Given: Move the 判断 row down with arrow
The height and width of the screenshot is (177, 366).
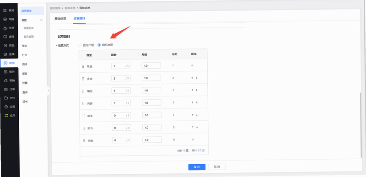Looking at the screenshot, I should (197, 102).
